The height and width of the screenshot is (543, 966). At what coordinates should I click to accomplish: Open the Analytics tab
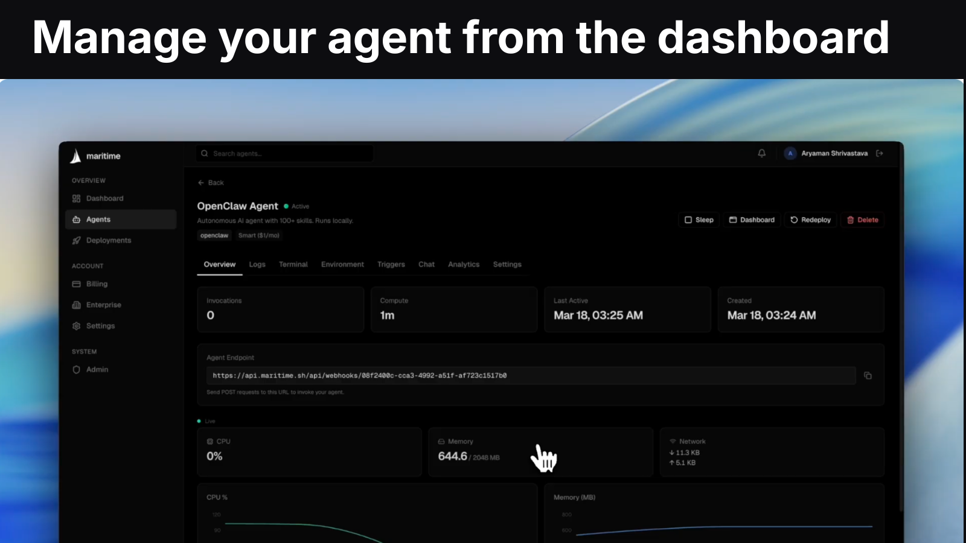[464, 264]
